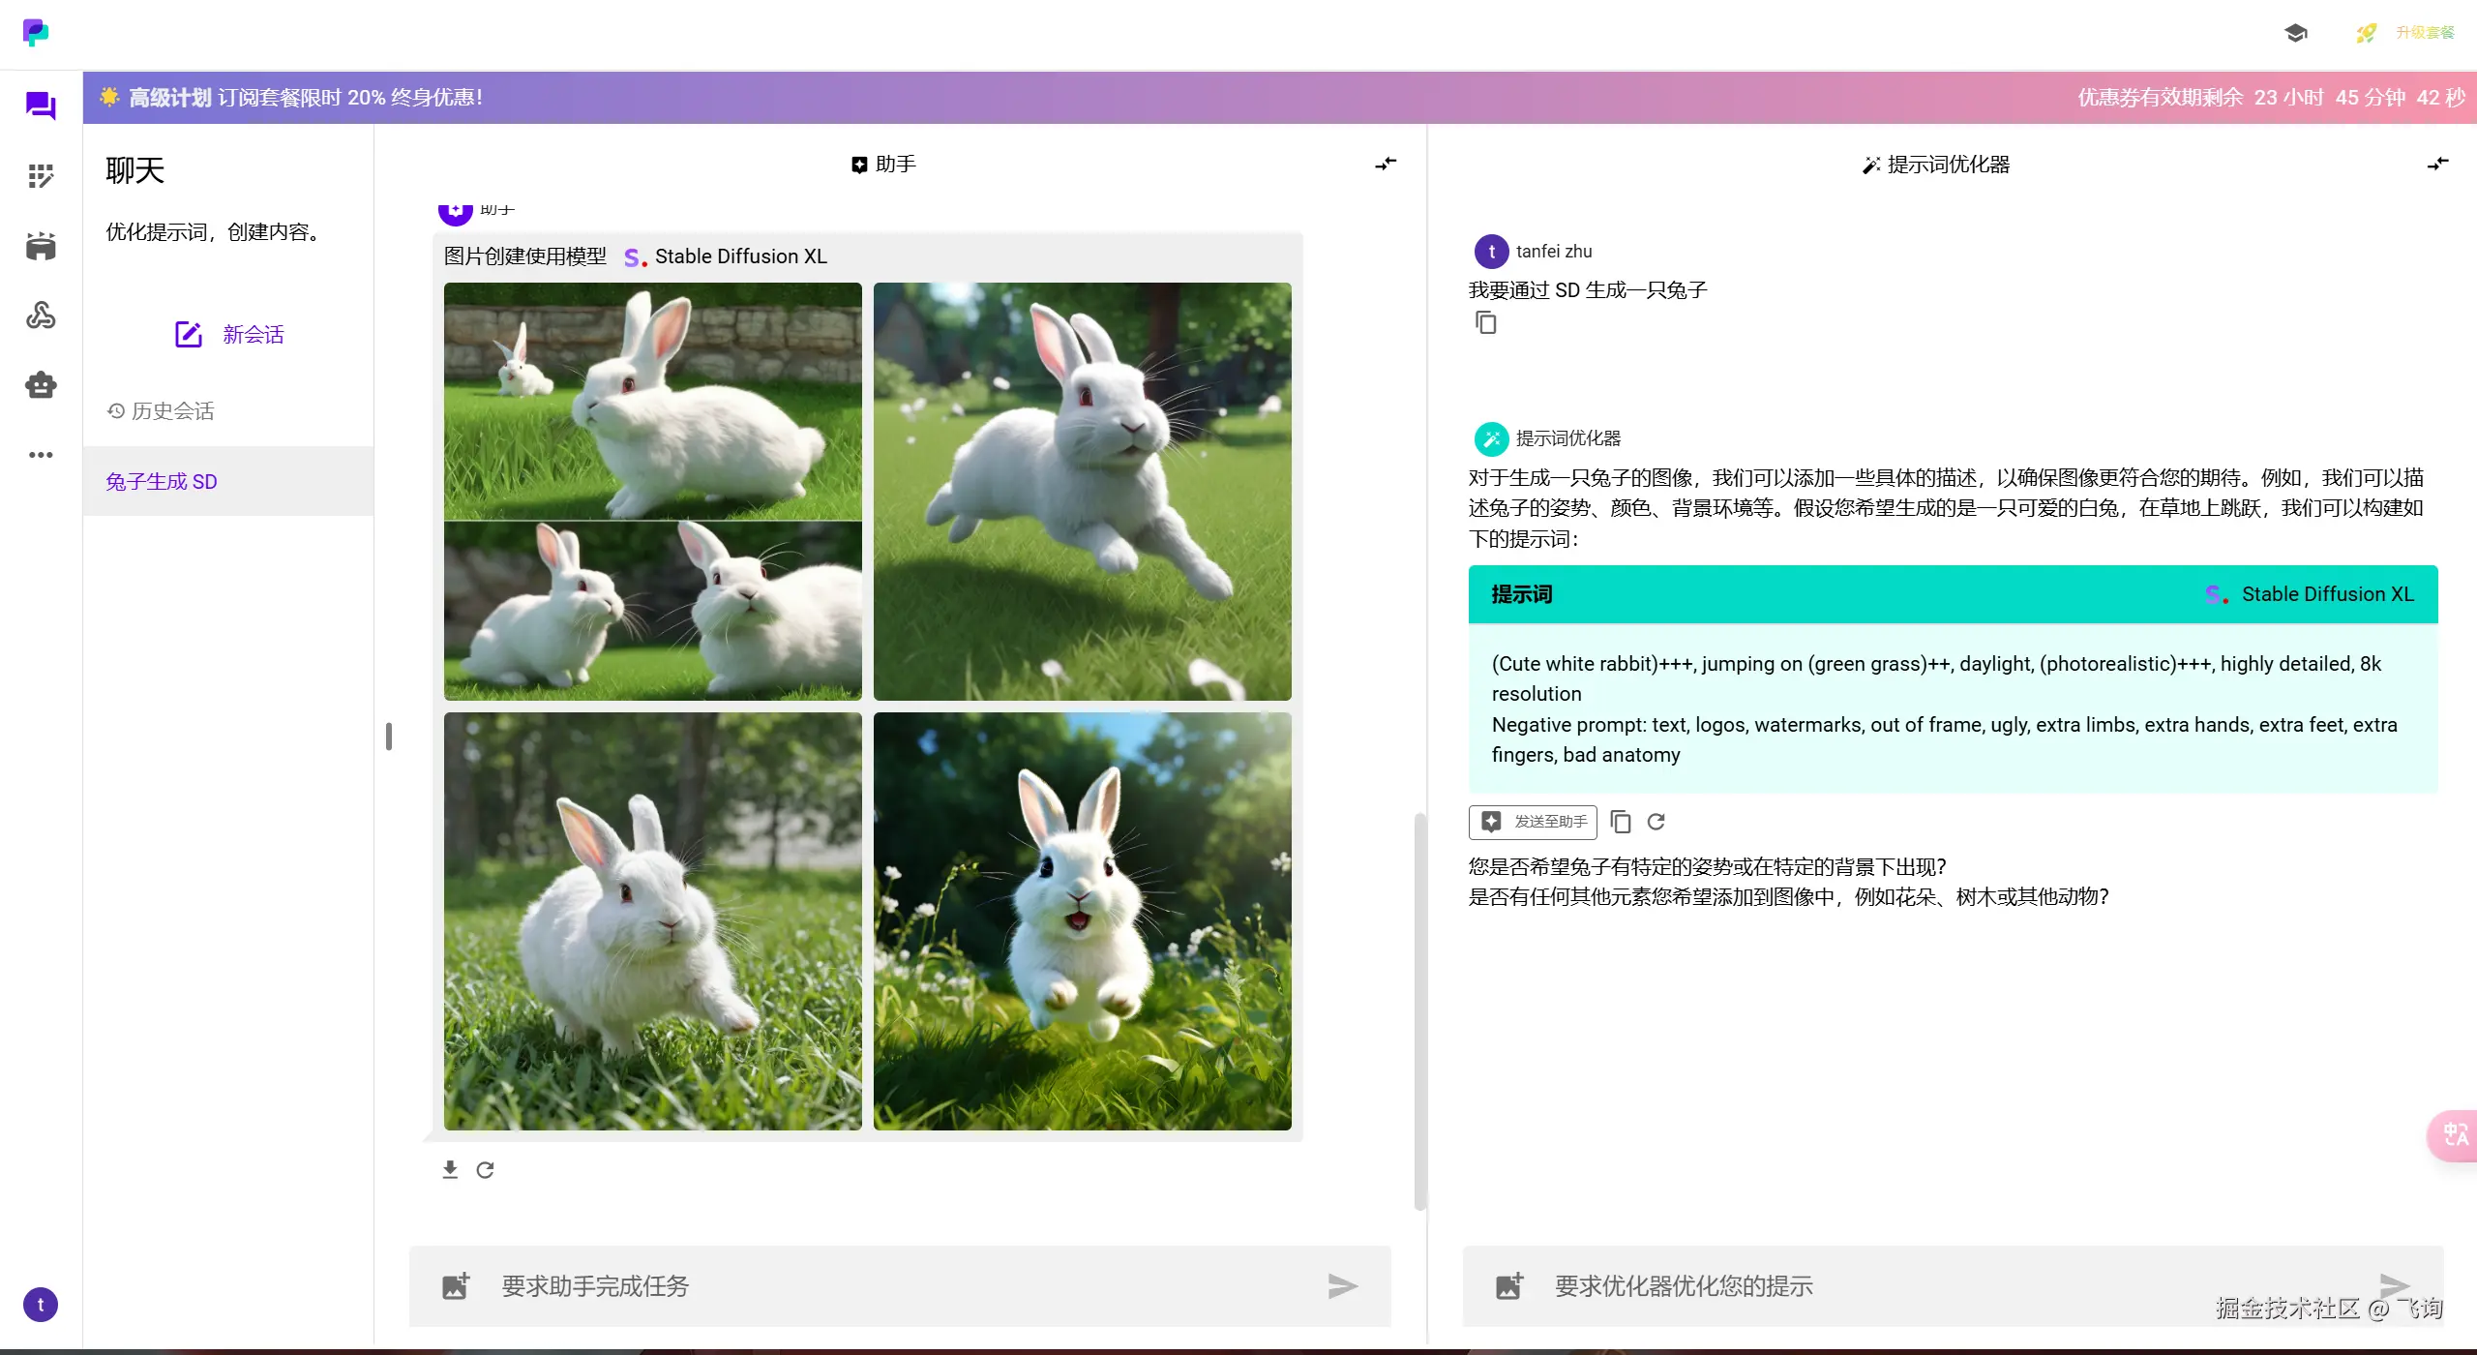
Task: Attach image in optimizer input box
Action: [x=1509, y=1286]
